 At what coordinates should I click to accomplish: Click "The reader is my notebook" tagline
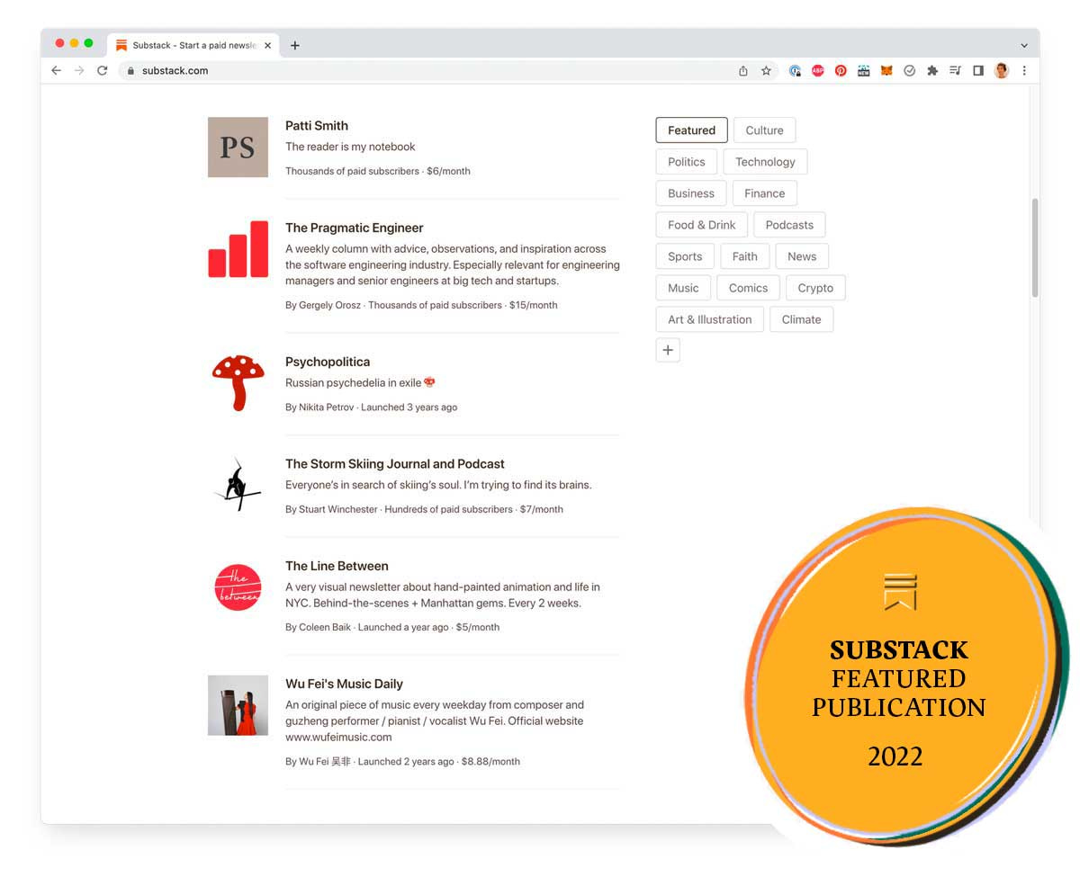pyautogui.click(x=350, y=147)
